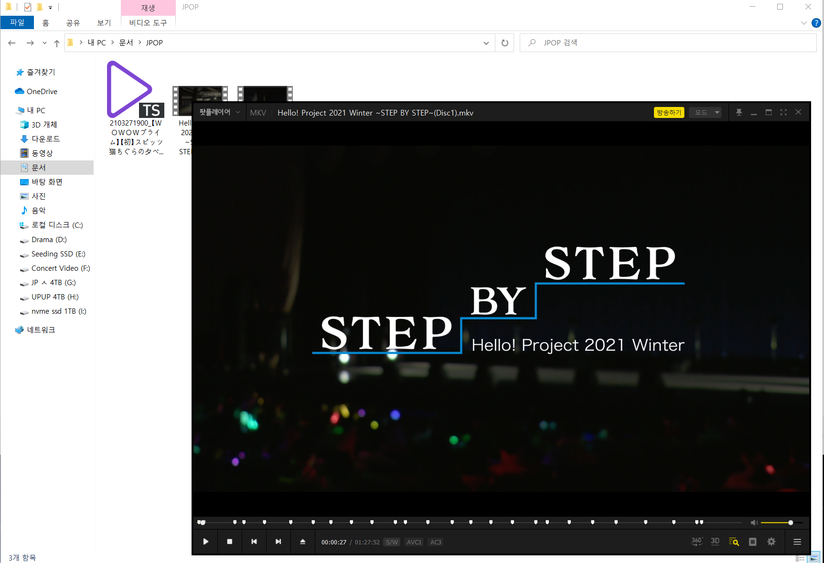824x563 pixels.
Task: Switch to the 홈 ribbon tab
Action: pyautogui.click(x=45, y=22)
